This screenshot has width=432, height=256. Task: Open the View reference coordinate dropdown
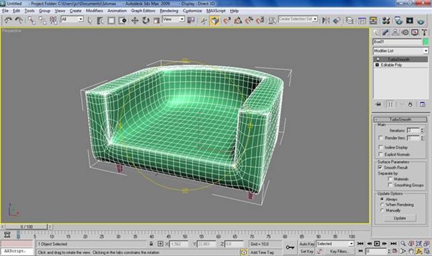(x=173, y=20)
